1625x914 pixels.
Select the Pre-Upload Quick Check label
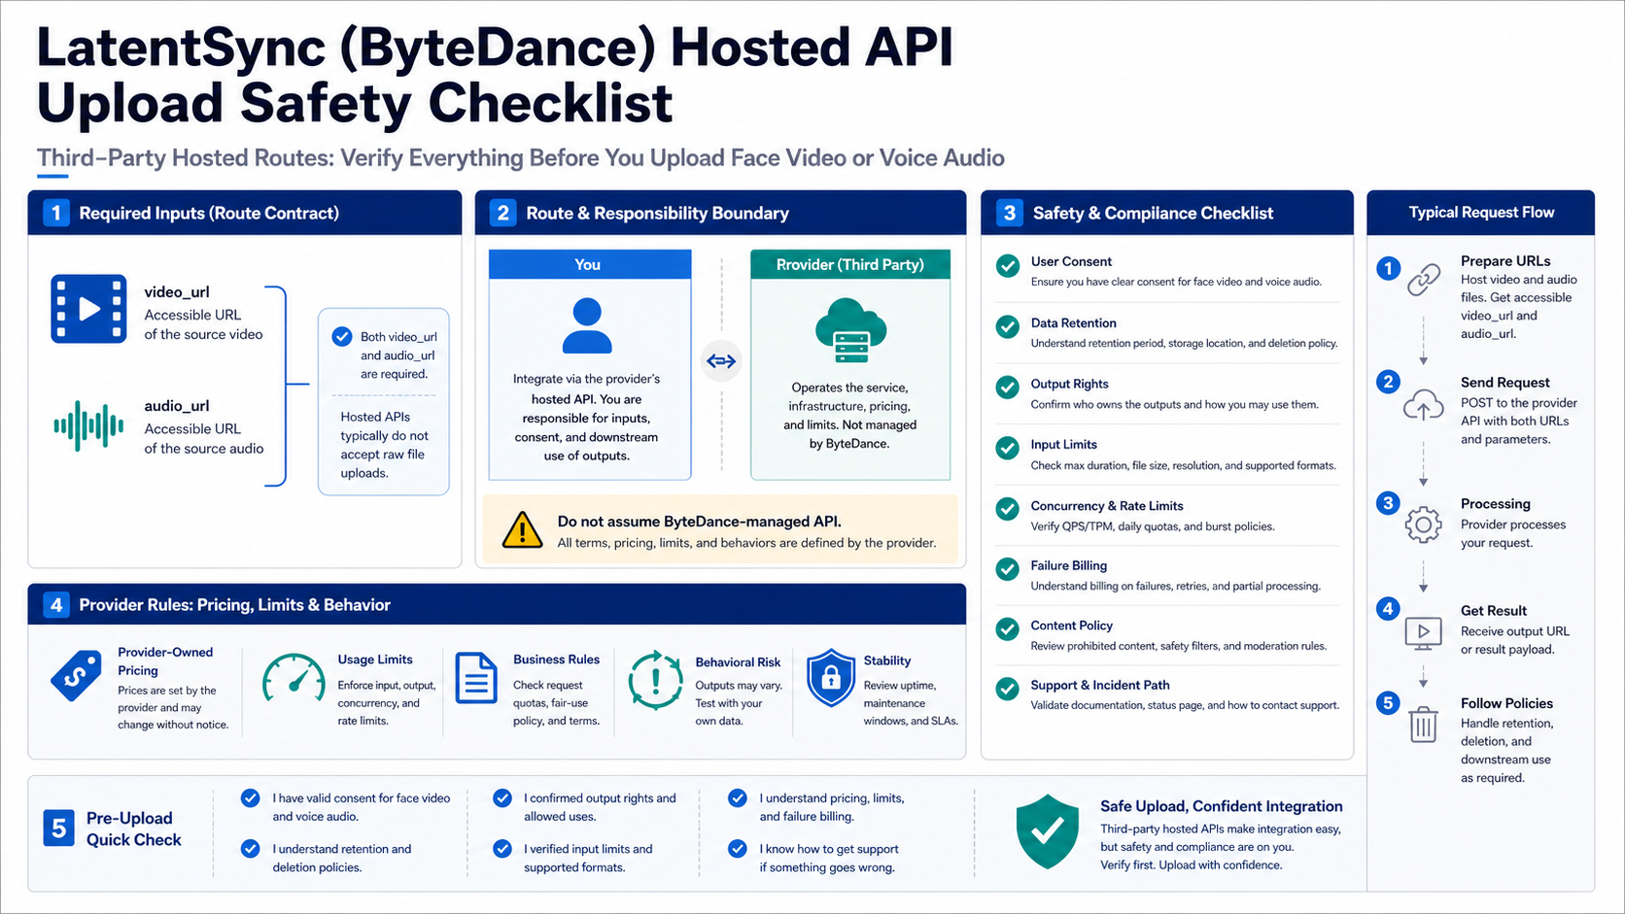point(133,829)
